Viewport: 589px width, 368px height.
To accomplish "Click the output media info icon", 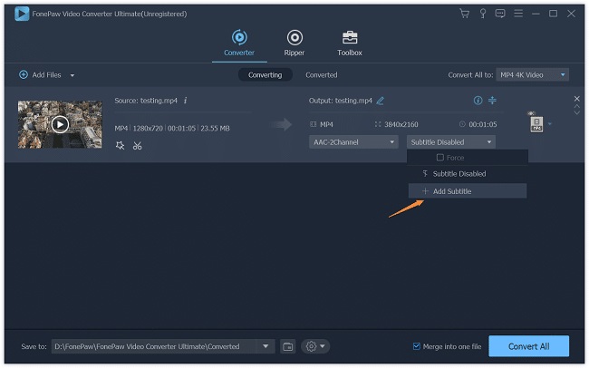I will [478, 101].
